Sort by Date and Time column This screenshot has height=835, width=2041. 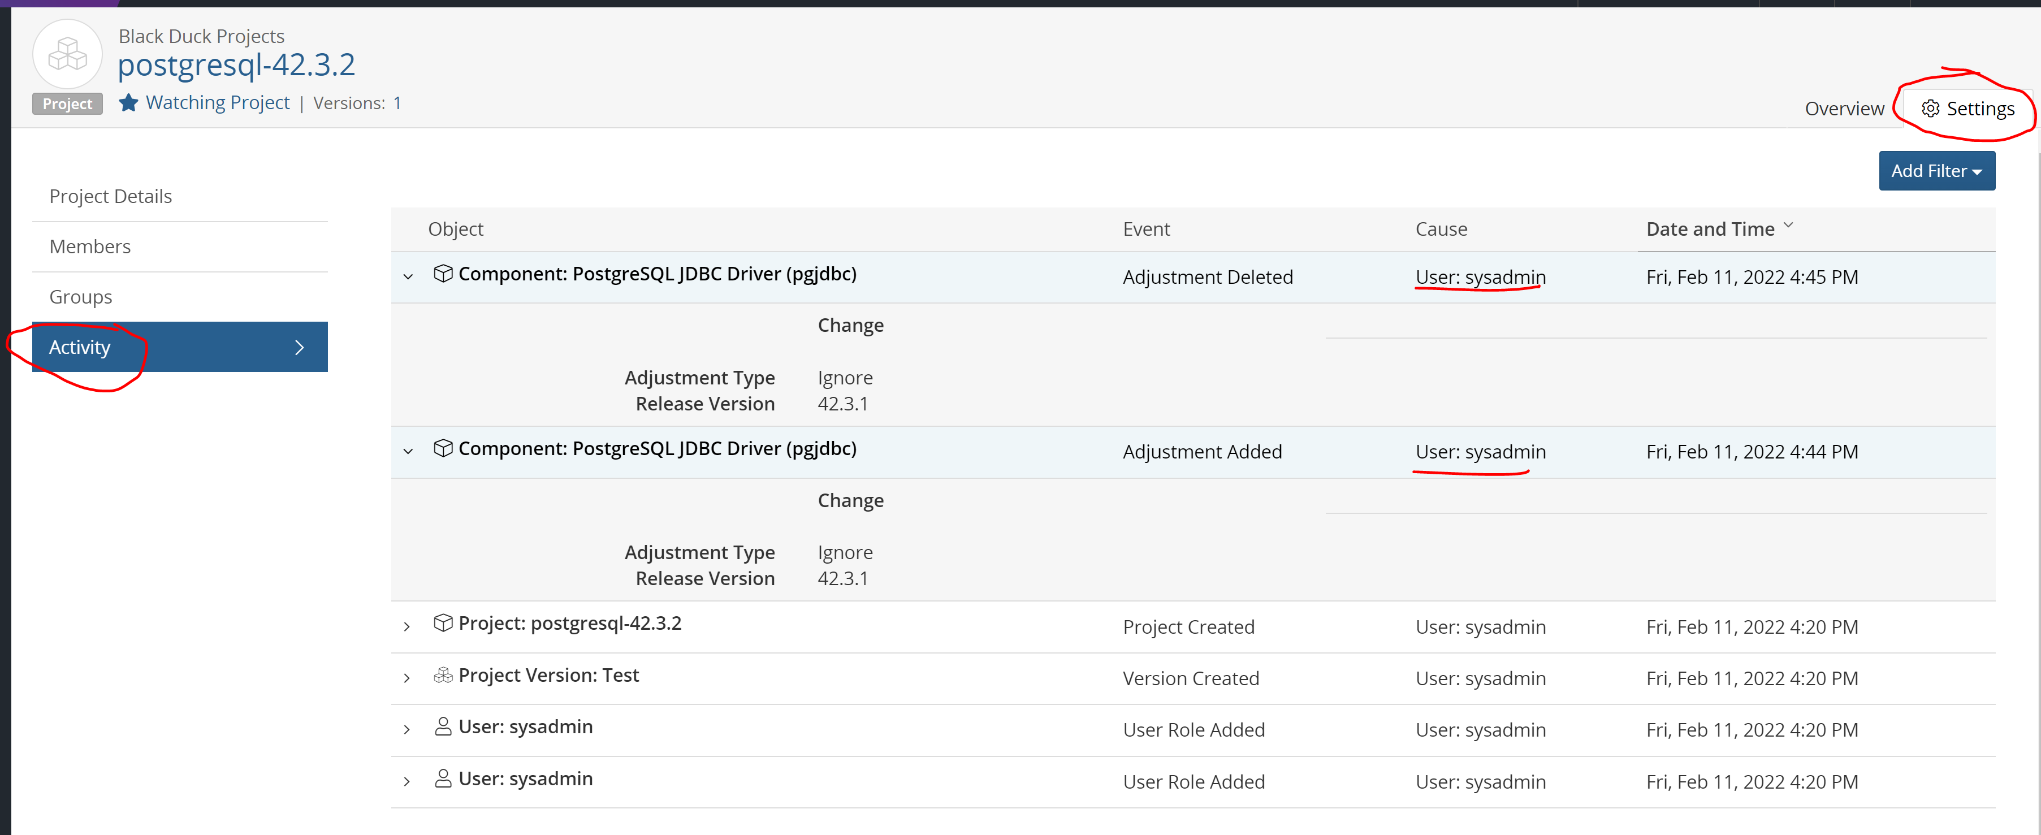point(1719,229)
